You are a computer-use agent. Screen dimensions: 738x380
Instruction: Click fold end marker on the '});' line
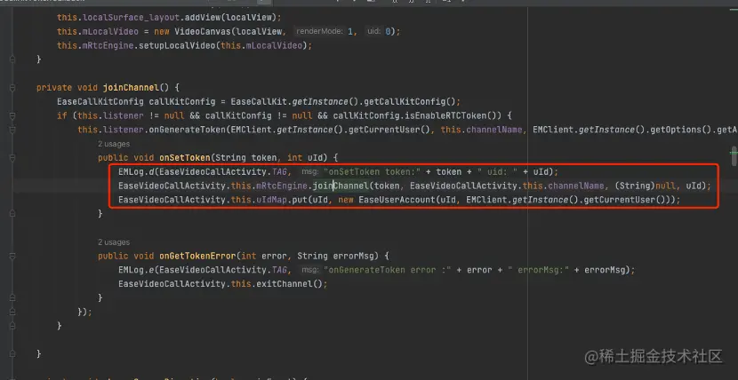click(12, 312)
